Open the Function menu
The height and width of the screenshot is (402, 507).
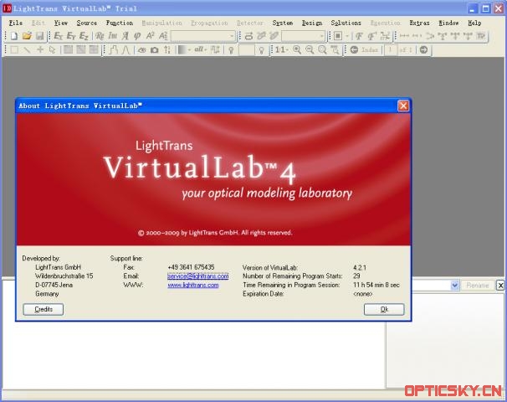(120, 23)
